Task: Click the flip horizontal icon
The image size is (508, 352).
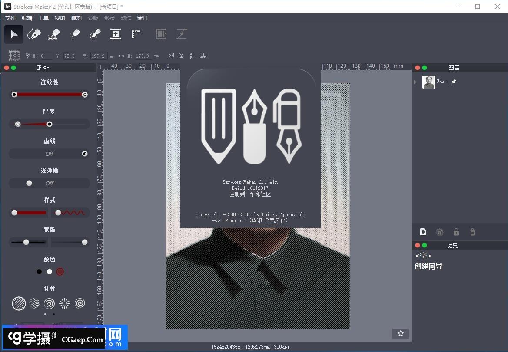Action: click(171, 56)
